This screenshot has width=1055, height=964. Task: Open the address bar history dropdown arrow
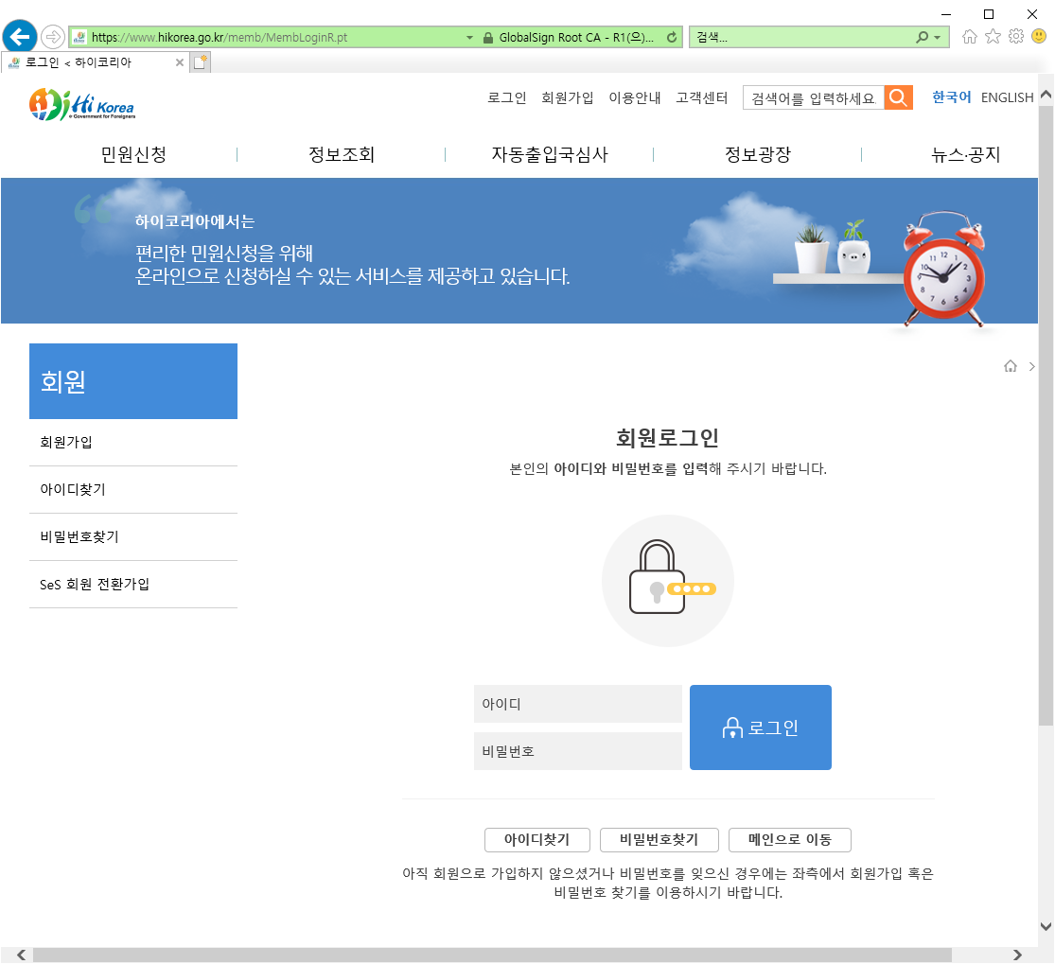coord(469,38)
